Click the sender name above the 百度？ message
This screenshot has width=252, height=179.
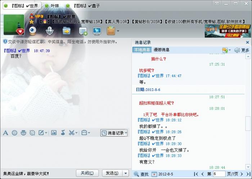(x=17, y=51)
